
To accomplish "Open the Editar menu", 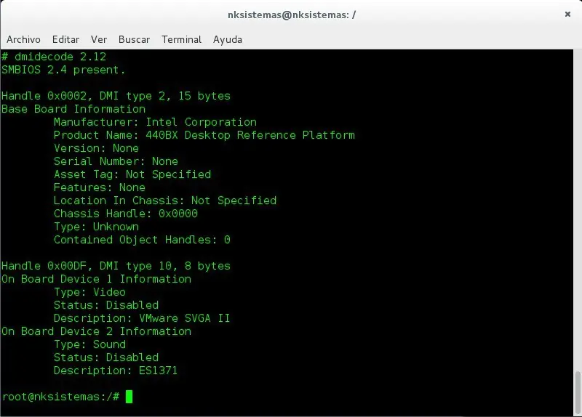I will pyautogui.click(x=65, y=39).
